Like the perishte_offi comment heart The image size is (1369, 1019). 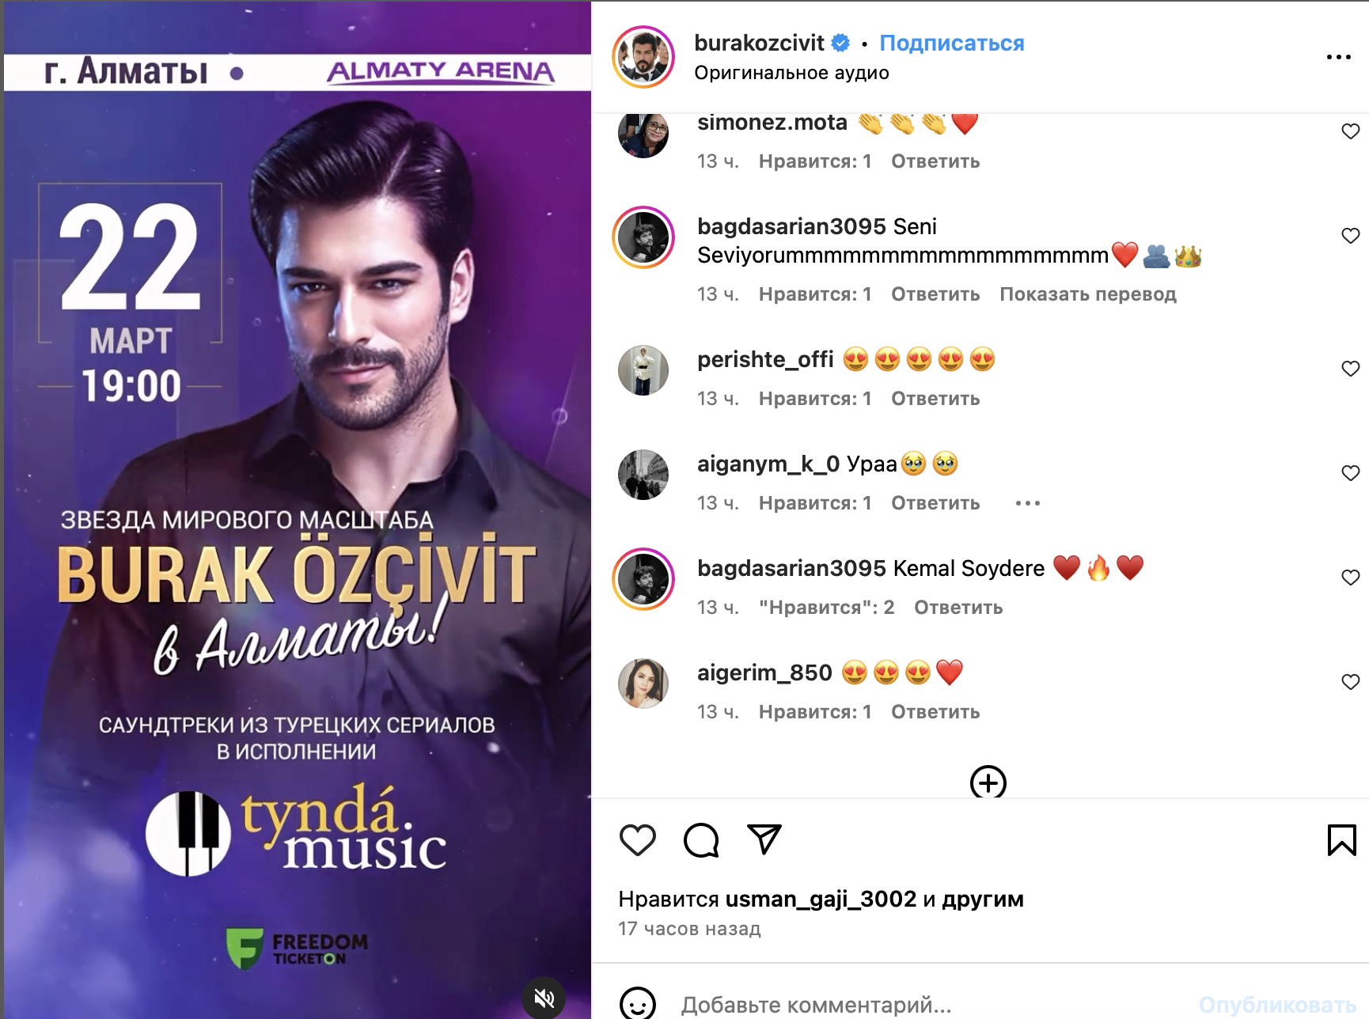pos(1351,369)
